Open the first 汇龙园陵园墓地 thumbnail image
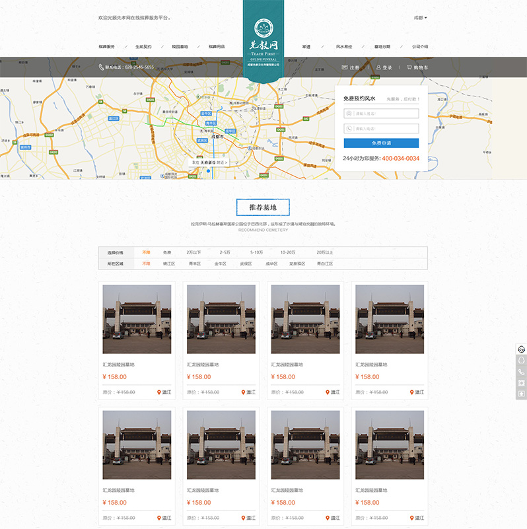 [137, 319]
